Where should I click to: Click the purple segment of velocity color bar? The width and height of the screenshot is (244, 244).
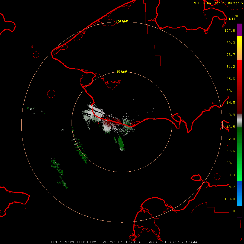pyautogui.click(x=239, y=30)
